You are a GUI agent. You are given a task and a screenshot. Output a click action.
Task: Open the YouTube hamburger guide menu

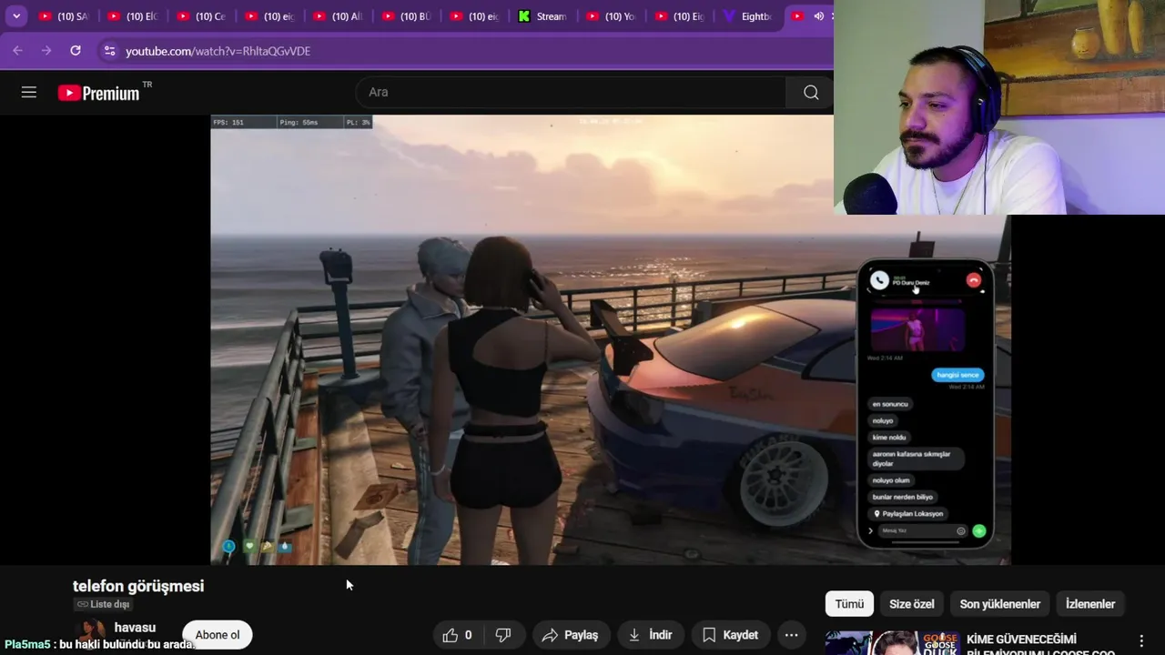(29, 92)
